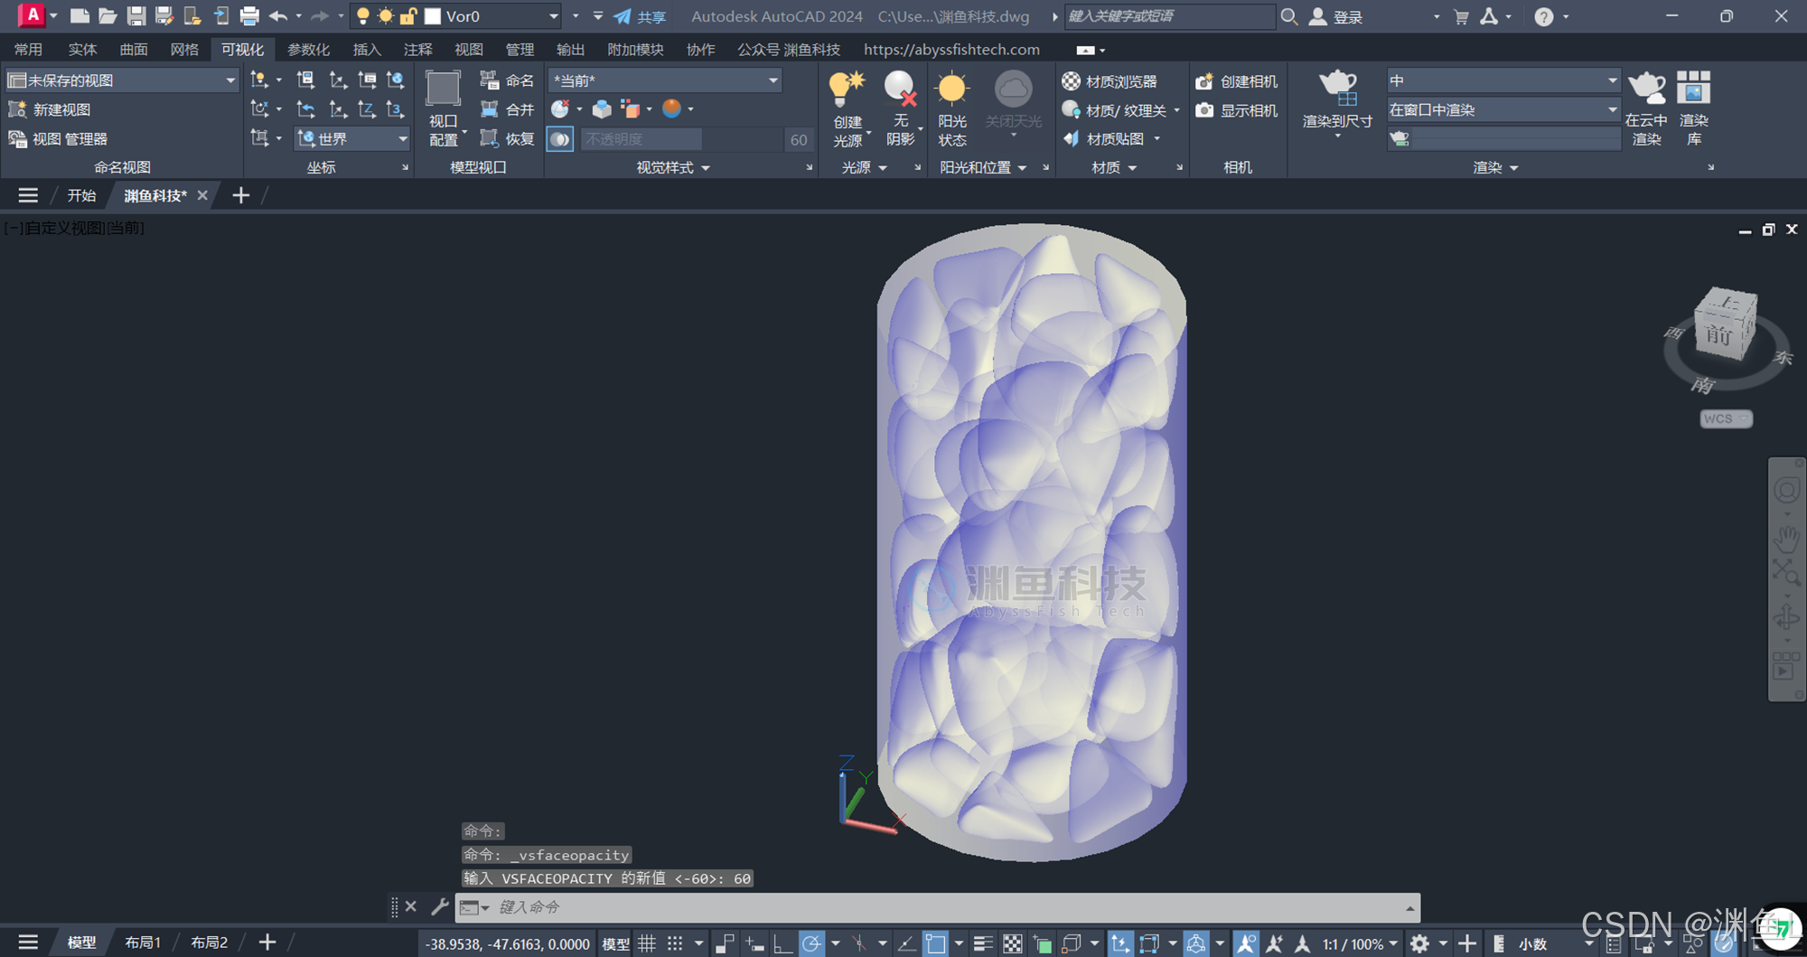This screenshot has width=1807, height=957.
Task: Click the command input field (键入命令)
Action: (940, 906)
